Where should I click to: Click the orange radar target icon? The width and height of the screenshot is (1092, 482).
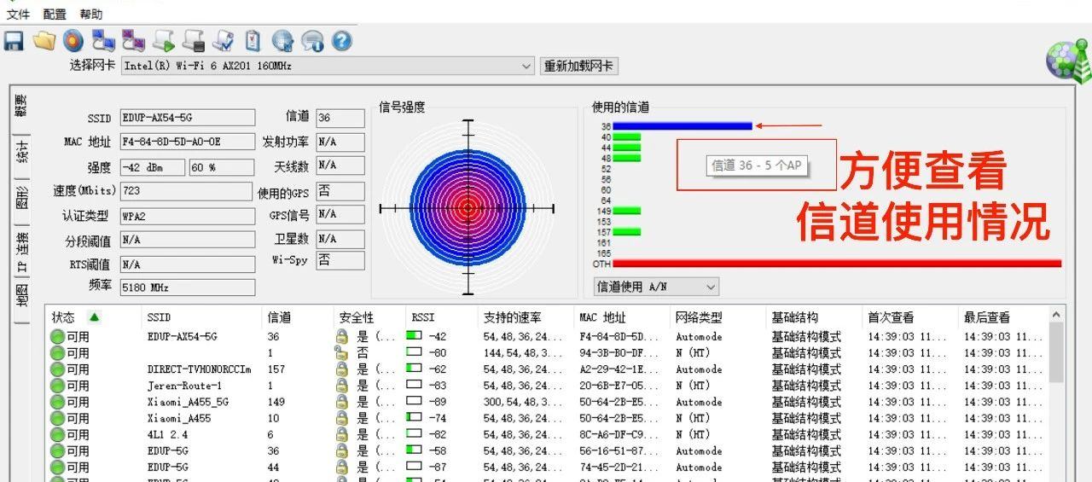73,41
